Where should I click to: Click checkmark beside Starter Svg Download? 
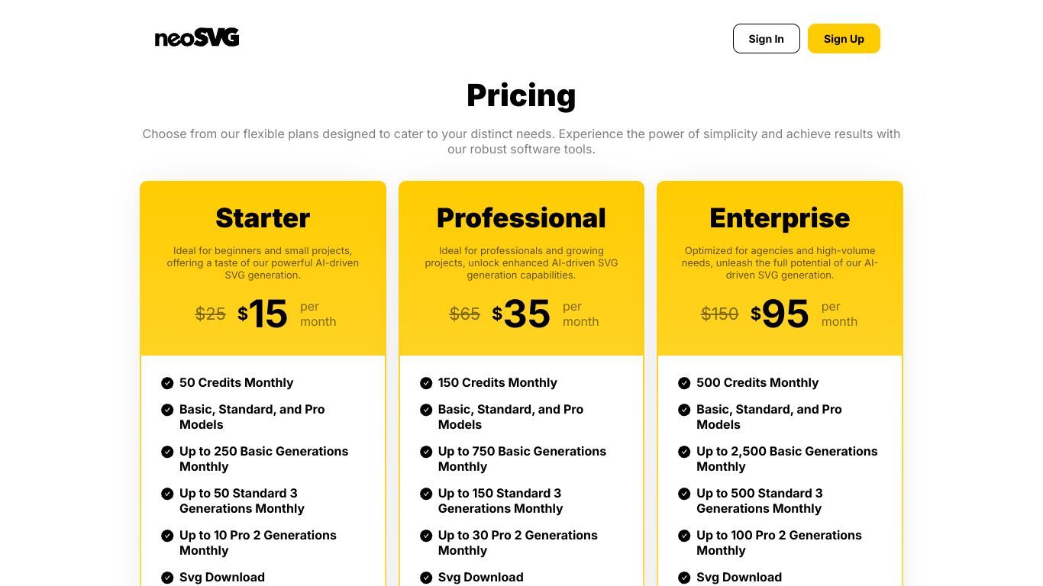167,578
